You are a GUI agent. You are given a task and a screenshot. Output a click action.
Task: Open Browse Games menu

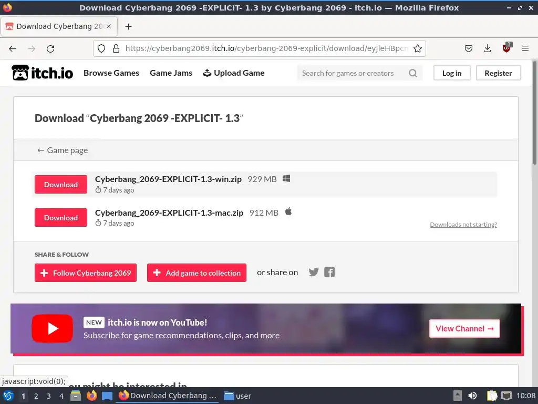(111, 73)
